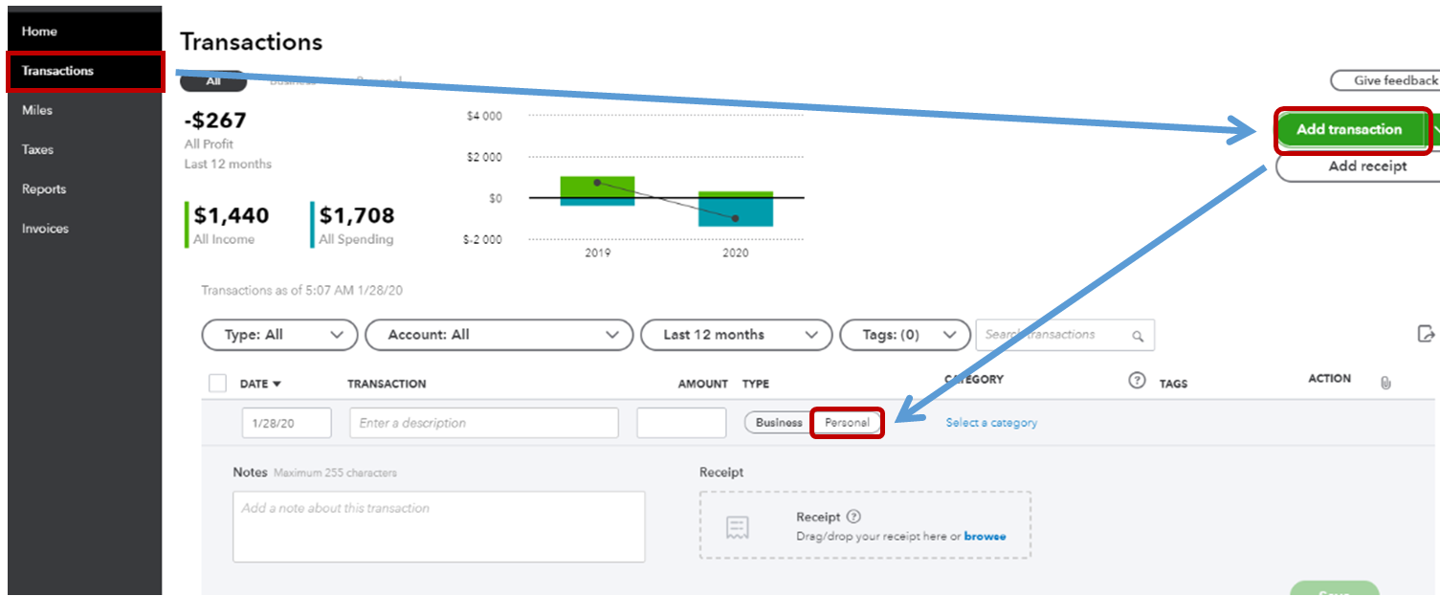Image resolution: width=1440 pixels, height=596 pixels.
Task: Click the export transactions icon
Action: point(1426,334)
